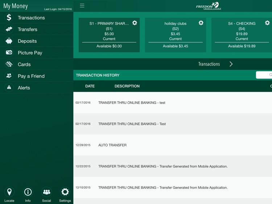Select the S4 Checking account card

tap(242, 35)
